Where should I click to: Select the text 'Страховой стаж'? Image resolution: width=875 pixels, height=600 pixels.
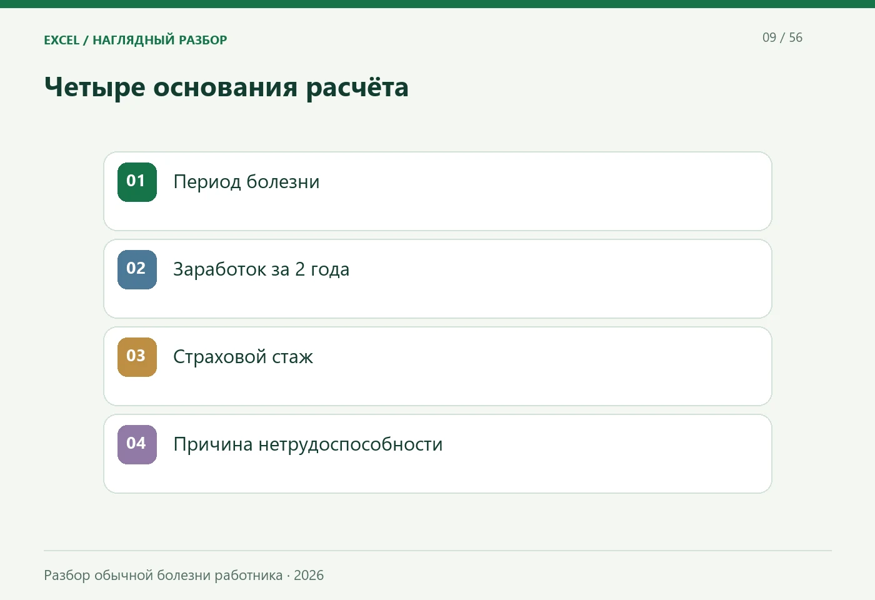pyautogui.click(x=243, y=357)
